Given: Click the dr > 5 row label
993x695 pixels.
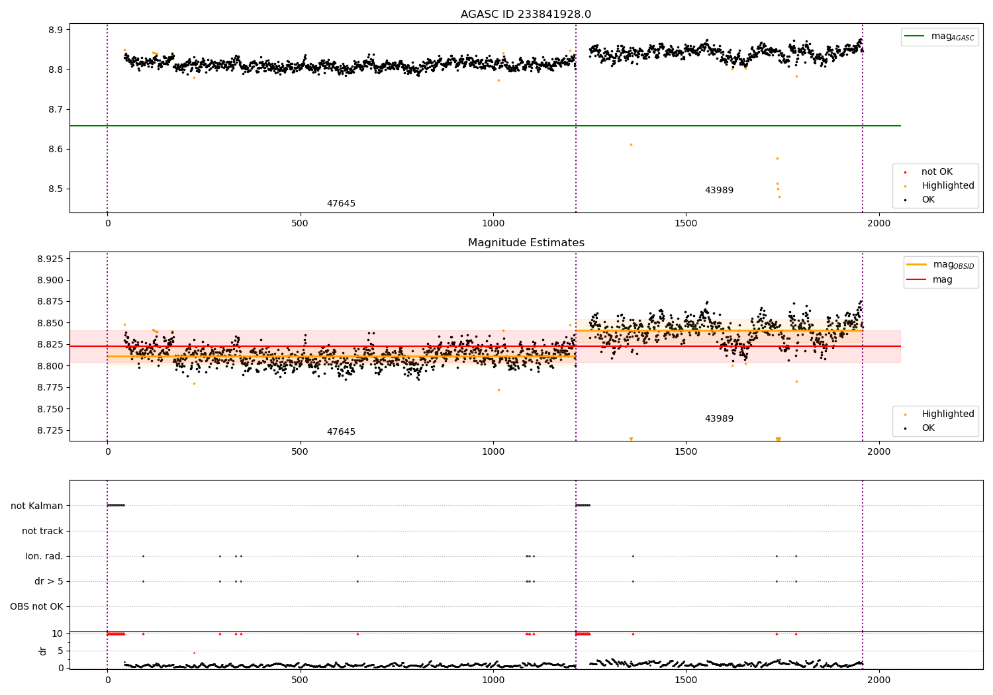Looking at the screenshot, I should 49,581.
